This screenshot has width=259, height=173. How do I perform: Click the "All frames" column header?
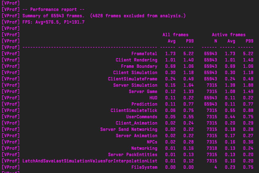coord(175,35)
